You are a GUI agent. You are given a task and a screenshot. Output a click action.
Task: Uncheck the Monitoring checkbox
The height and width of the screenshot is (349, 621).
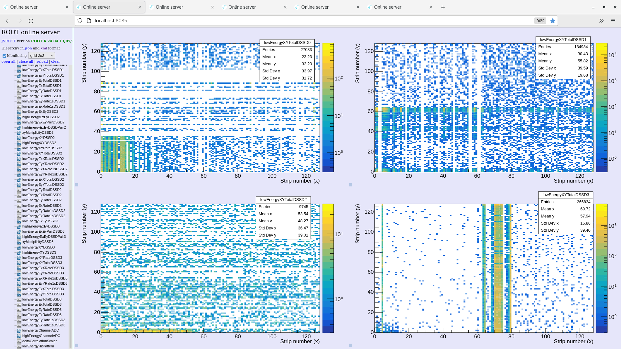tap(4, 55)
